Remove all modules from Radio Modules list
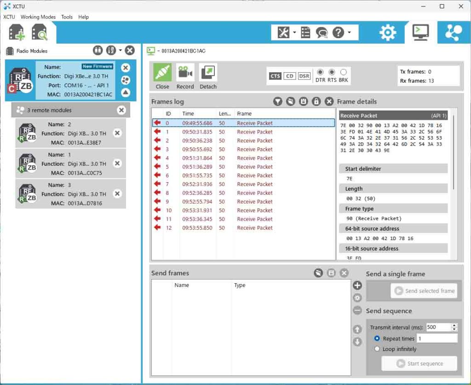 [130, 51]
